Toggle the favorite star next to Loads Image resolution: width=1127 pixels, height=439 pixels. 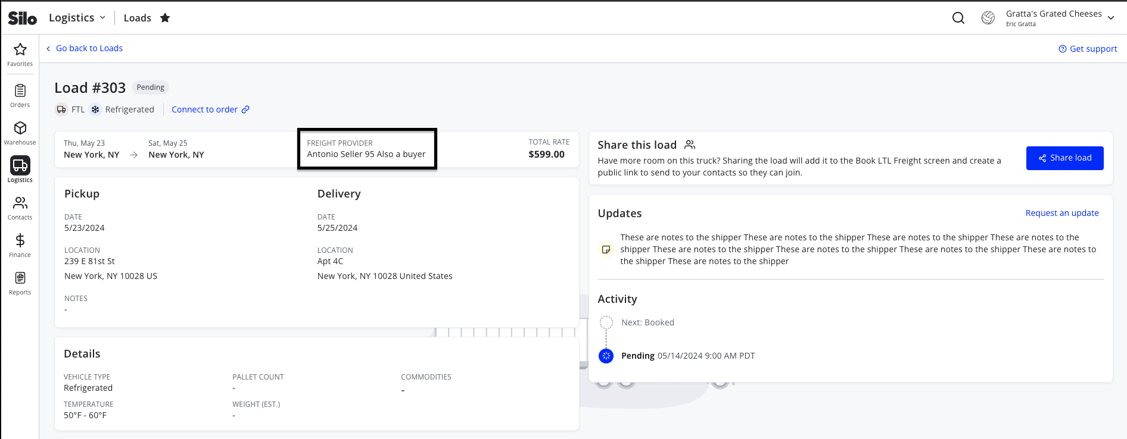[x=165, y=18]
